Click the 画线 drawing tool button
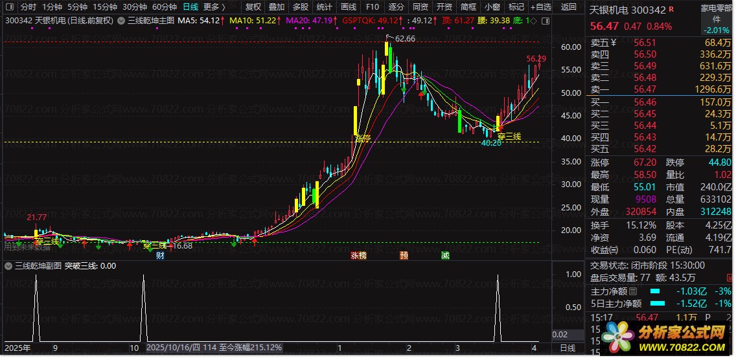Viewport: 736px width, 358px height. tap(349, 7)
